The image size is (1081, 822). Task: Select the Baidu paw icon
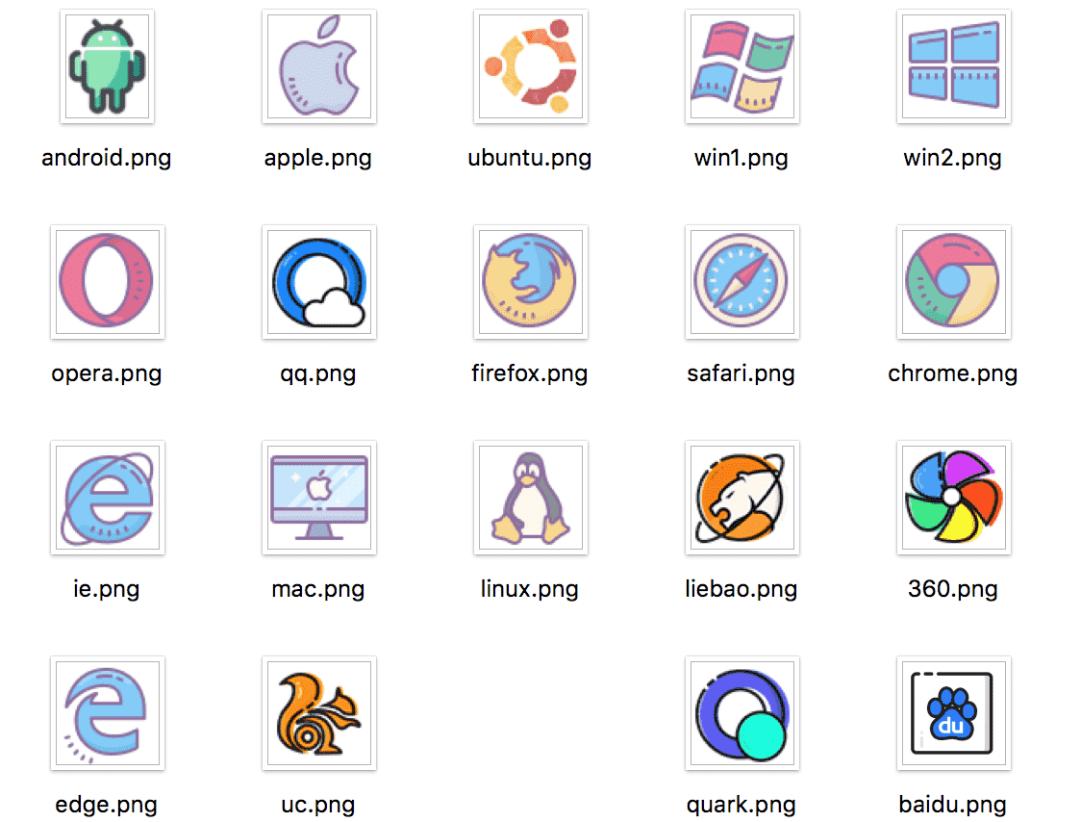(953, 712)
